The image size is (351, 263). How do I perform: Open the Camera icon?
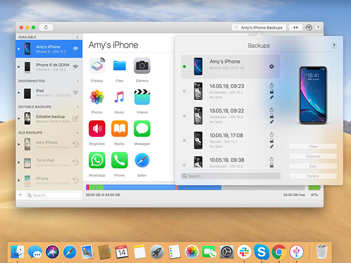(142, 66)
